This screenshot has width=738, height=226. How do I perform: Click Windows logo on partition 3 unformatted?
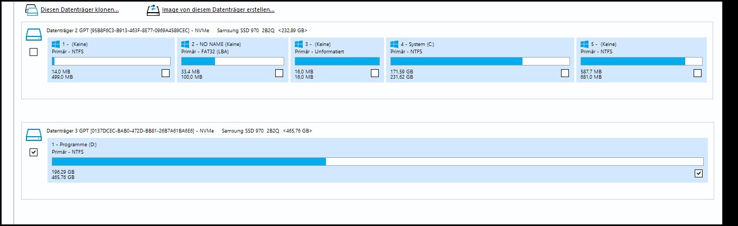coord(298,44)
